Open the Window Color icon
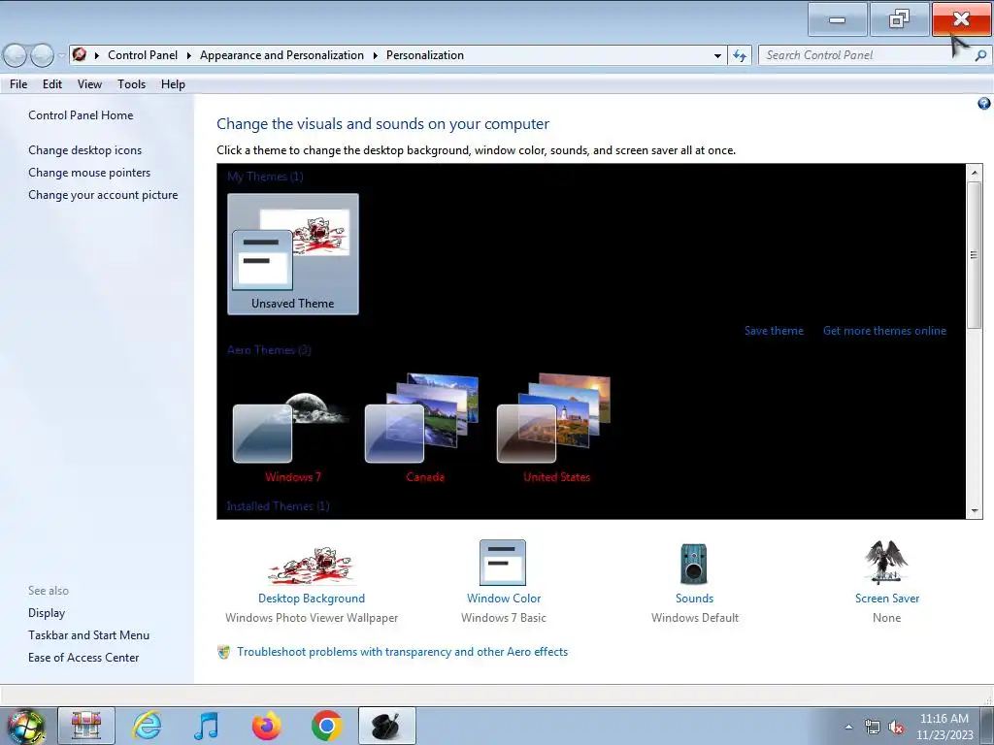Screen dimensions: 994x745 [503, 563]
